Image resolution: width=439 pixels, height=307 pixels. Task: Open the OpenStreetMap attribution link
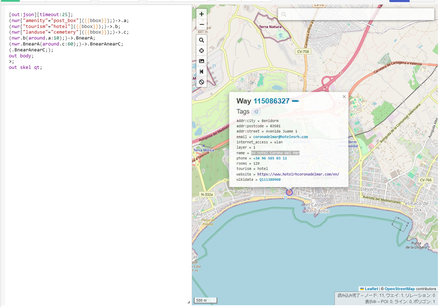[x=400, y=289]
